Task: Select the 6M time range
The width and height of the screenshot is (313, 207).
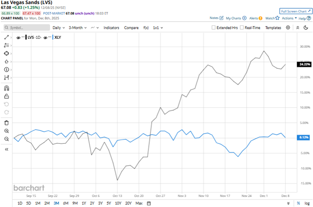Action: coord(65,203)
